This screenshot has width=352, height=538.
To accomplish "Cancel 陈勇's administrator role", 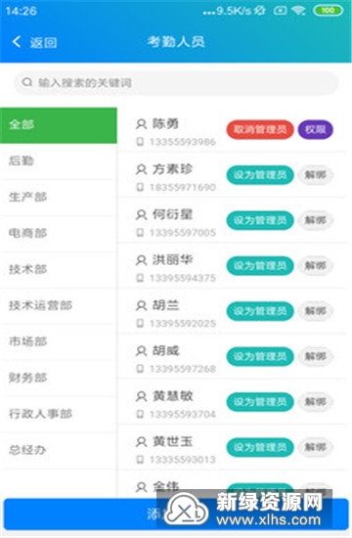I will pyautogui.click(x=260, y=130).
